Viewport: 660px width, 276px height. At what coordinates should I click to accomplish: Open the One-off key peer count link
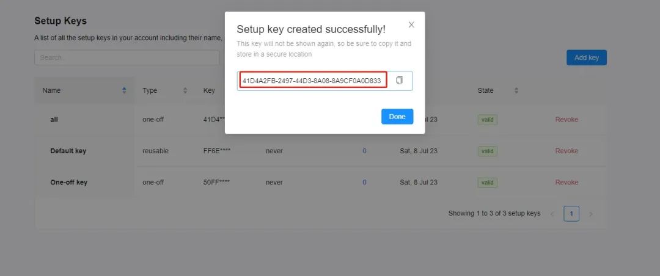(364, 183)
